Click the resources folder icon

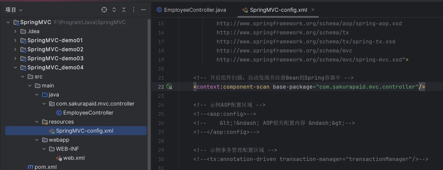[x=45, y=122]
